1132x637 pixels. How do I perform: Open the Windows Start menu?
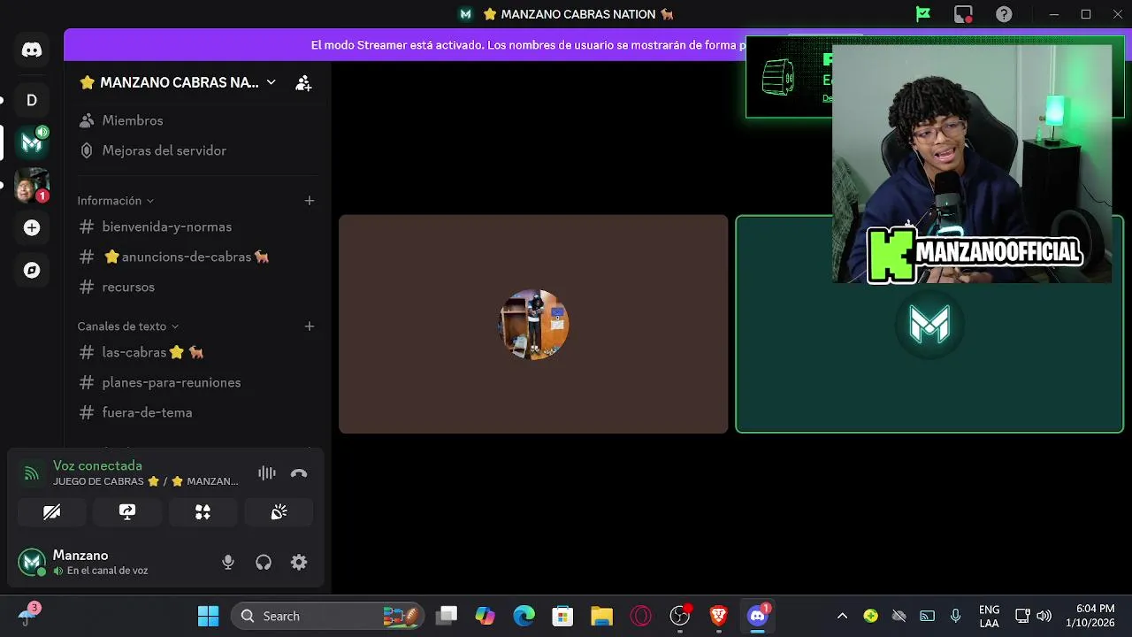[x=208, y=616]
